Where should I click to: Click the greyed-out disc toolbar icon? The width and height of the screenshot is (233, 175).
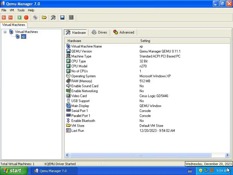(35, 17)
